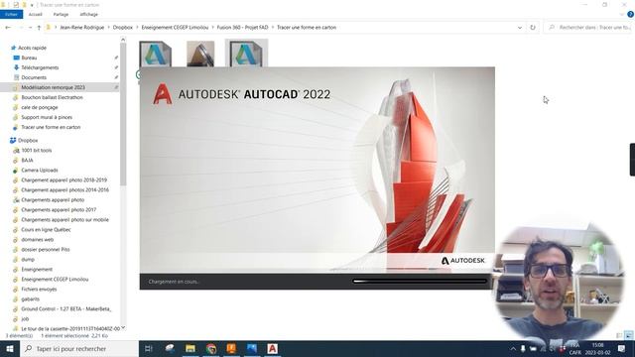The image size is (635, 357).
Task: Select the highlighted third AutoCAD file thumbnail
Action: pos(246,53)
